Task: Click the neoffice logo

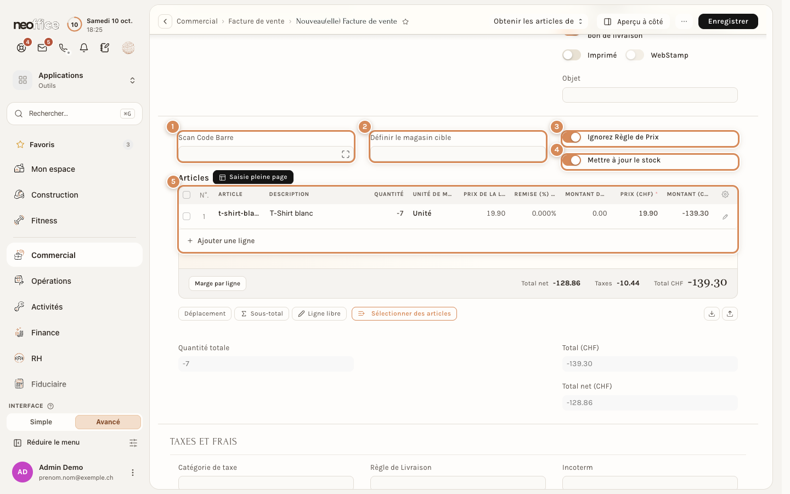Action: click(x=36, y=25)
